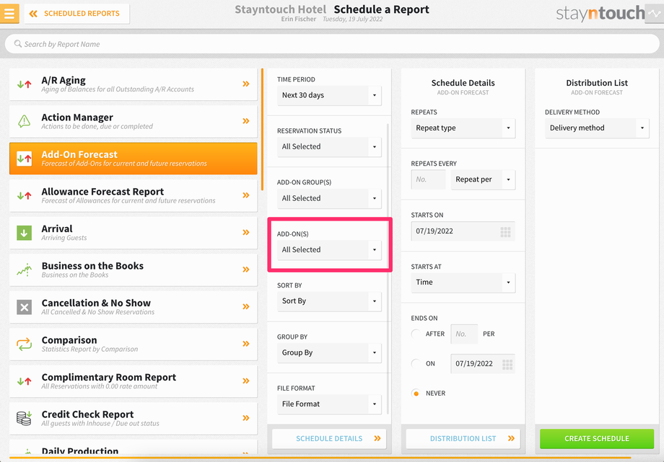Image resolution: width=664 pixels, height=462 pixels.
Task: Open the Starts On calendar icon
Action: click(x=505, y=232)
